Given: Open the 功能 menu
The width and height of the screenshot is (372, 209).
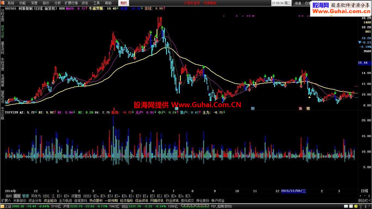Looking at the screenshot, I should coord(23,3).
